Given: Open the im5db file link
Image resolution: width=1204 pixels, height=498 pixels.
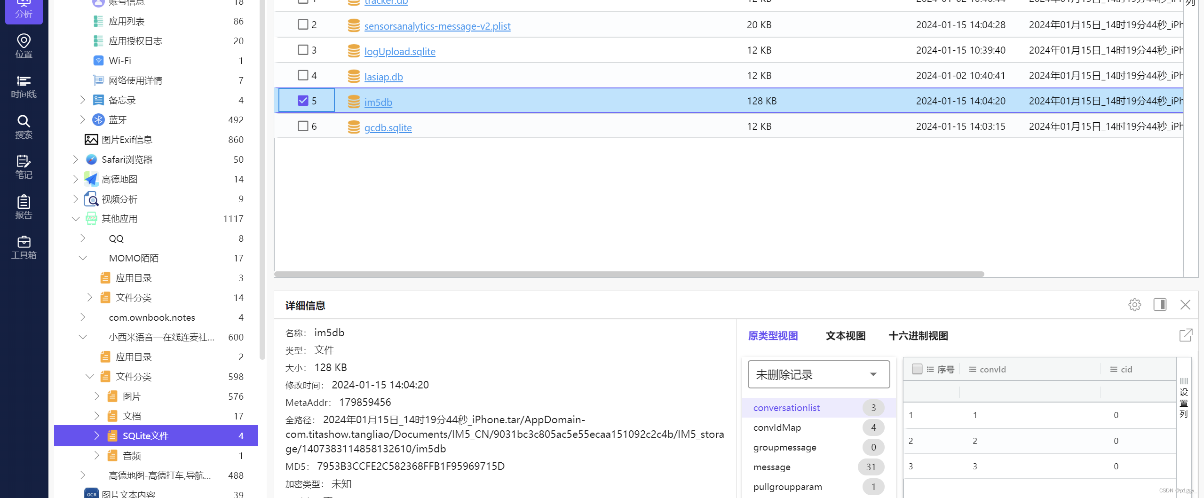Looking at the screenshot, I should pos(378,102).
